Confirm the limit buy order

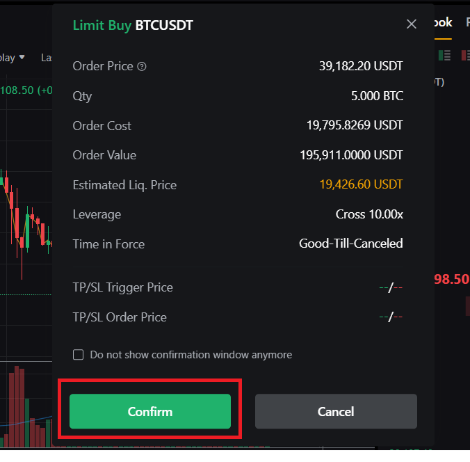[150, 411]
